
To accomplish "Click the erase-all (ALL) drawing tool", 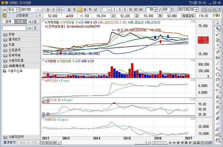I will (218, 40).
